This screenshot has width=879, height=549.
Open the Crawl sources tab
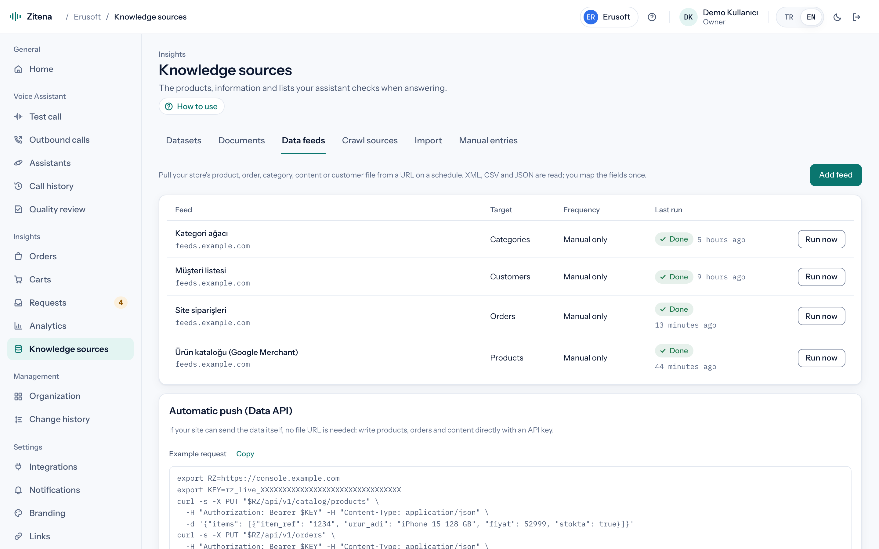pos(370,141)
